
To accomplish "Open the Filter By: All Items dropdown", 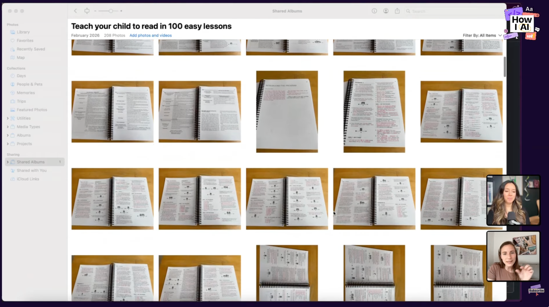I will [x=482, y=36].
